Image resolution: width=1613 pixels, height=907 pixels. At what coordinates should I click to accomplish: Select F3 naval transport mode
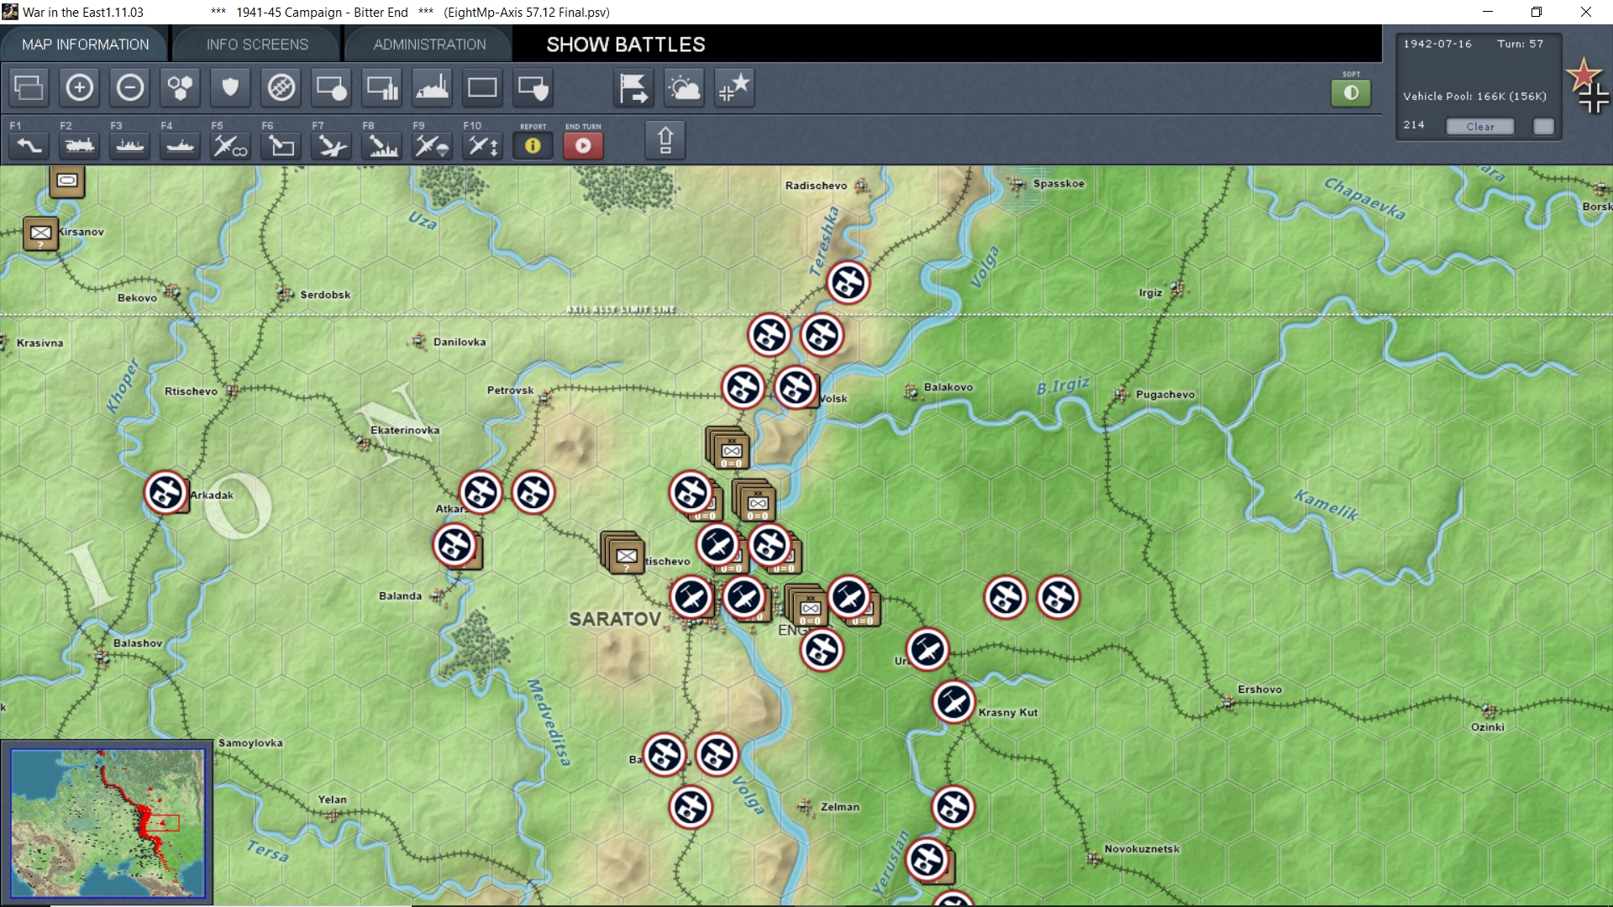coord(129,145)
